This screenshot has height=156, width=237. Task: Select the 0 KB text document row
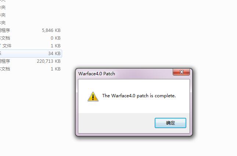(30, 38)
